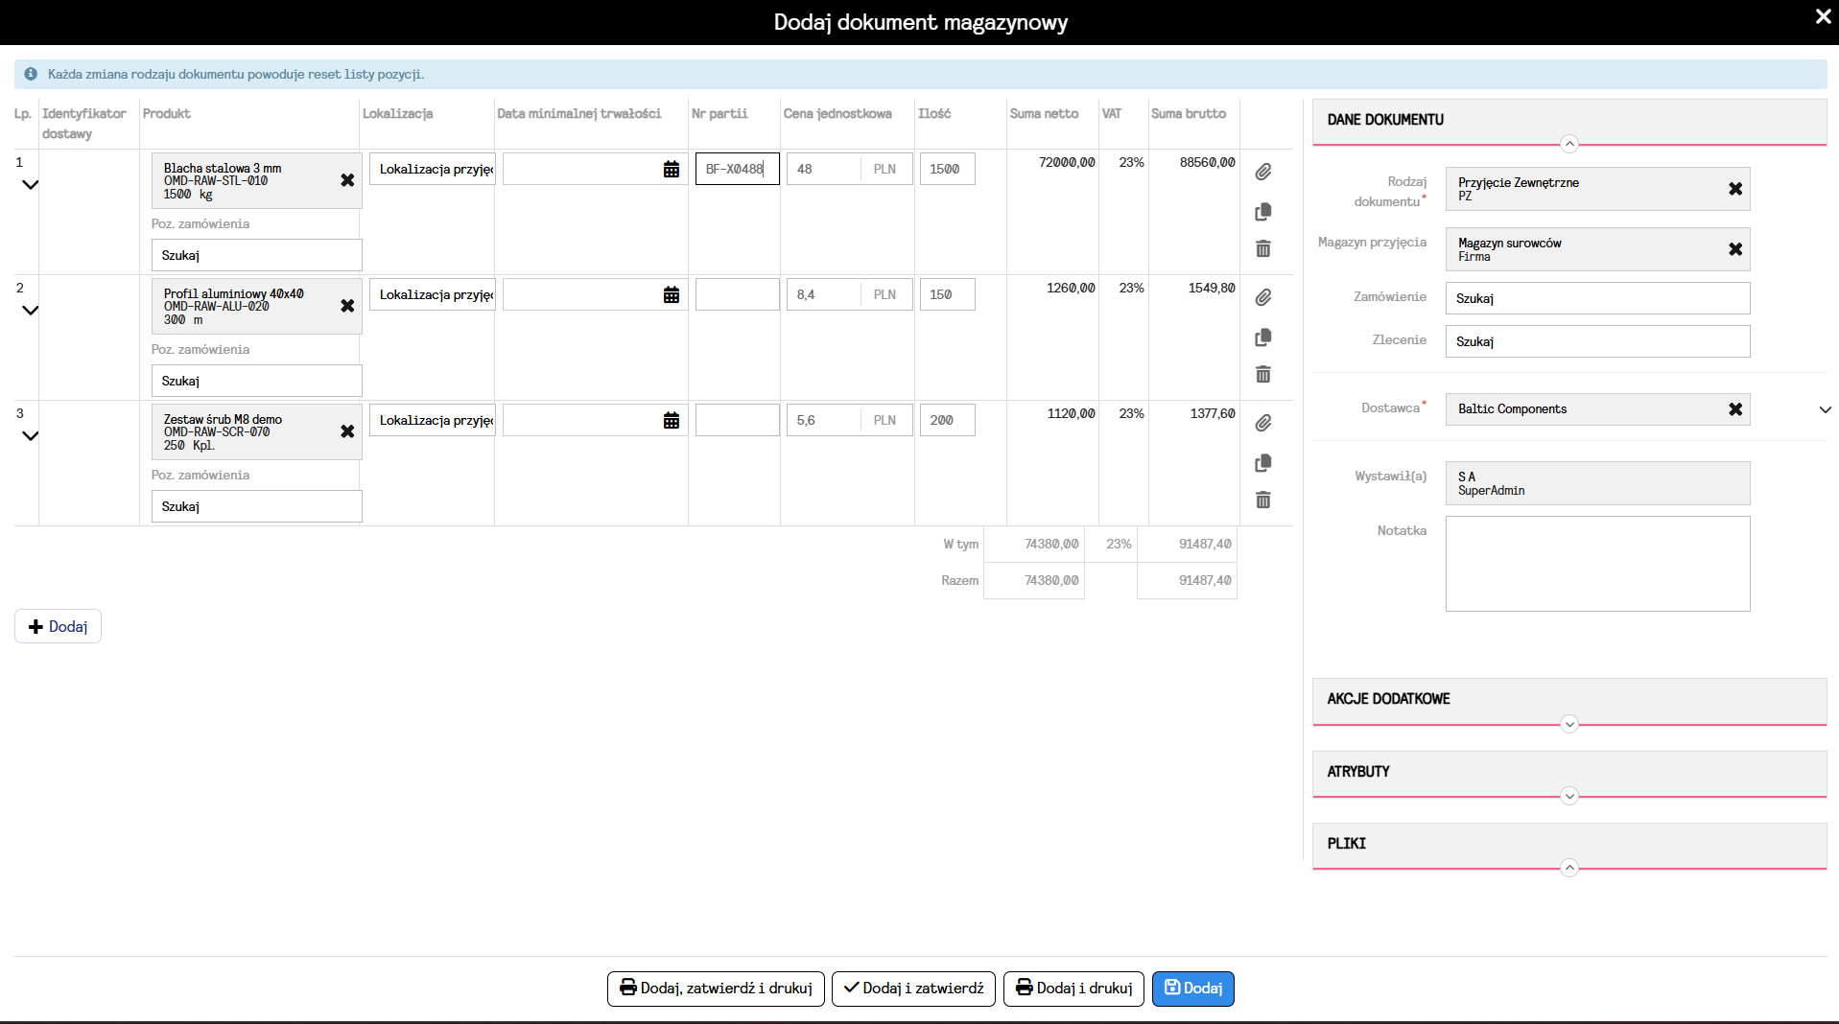Click the Zlecenie search field

coord(1597,341)
